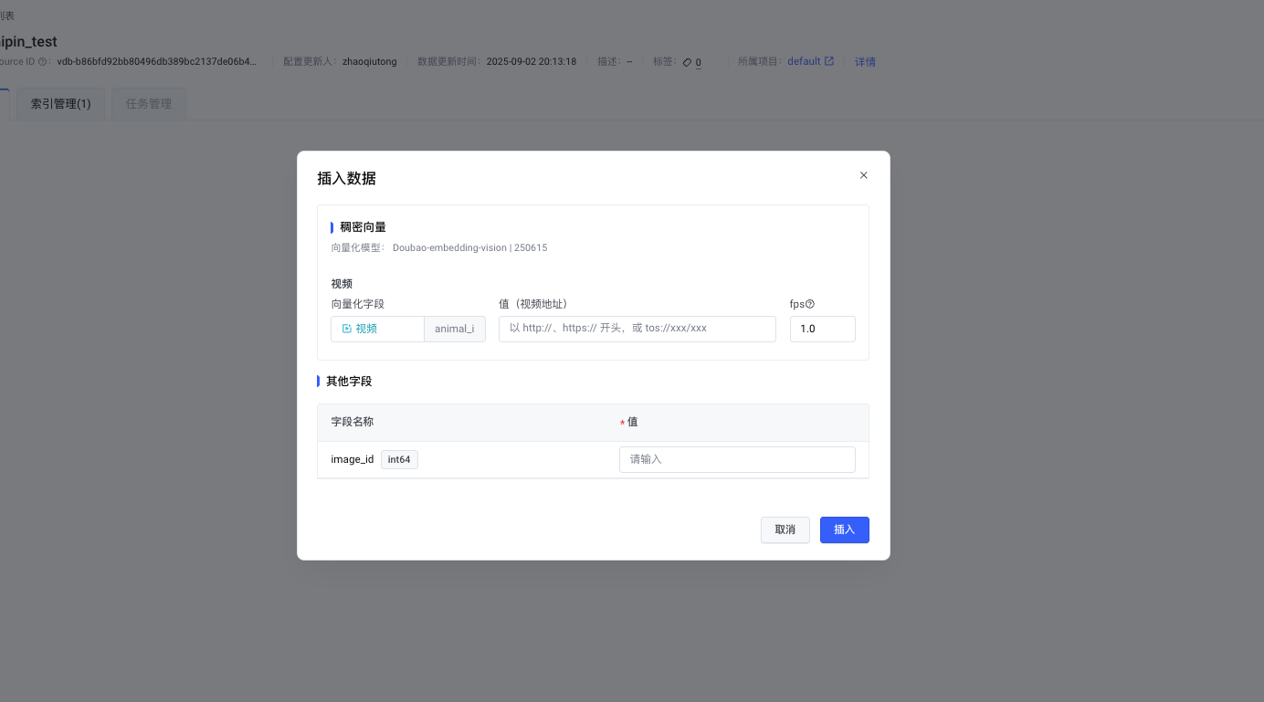Click the 其他字段 section heading
This screenshot has height=702, width=1264.
[349, 381]
